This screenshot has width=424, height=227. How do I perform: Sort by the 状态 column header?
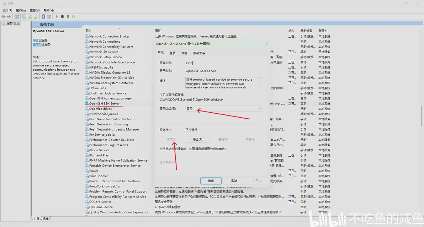click(x=291, y=31)
